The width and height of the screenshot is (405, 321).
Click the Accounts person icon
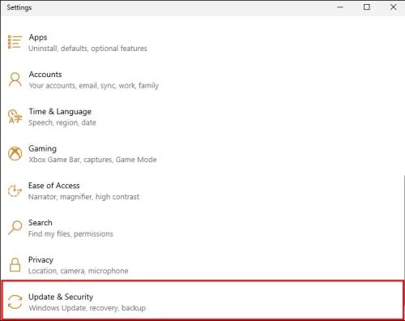[x=15, y=79]
